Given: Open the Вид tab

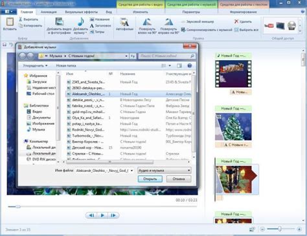Looking at the screenshot, I should (109, 12).
